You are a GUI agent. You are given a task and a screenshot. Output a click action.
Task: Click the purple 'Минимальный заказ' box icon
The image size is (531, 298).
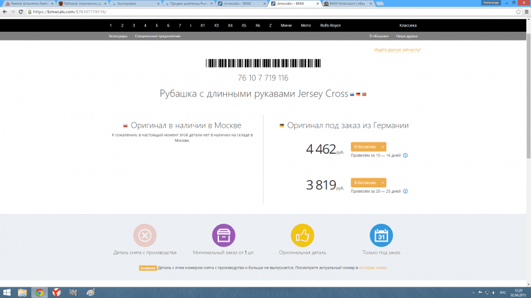click(224, 235)
